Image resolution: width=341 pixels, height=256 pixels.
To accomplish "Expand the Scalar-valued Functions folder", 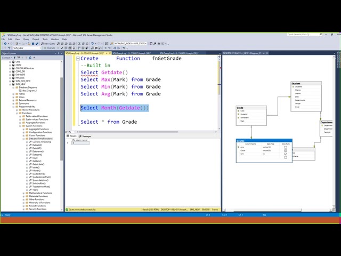I will click(x=20, y=119).
